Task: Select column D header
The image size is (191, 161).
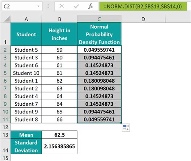Action: [x=143, y=19]
